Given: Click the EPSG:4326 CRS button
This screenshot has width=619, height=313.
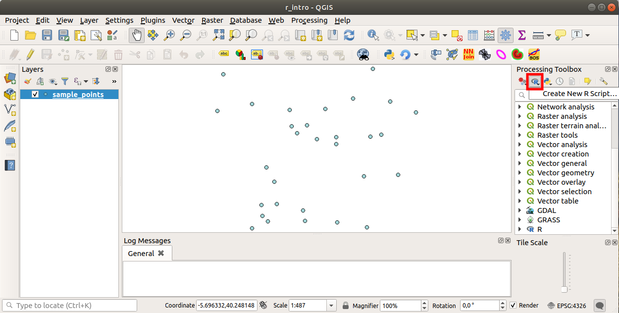Looking at the screenshot, I should pyautogui.click(x=568, y=306).
